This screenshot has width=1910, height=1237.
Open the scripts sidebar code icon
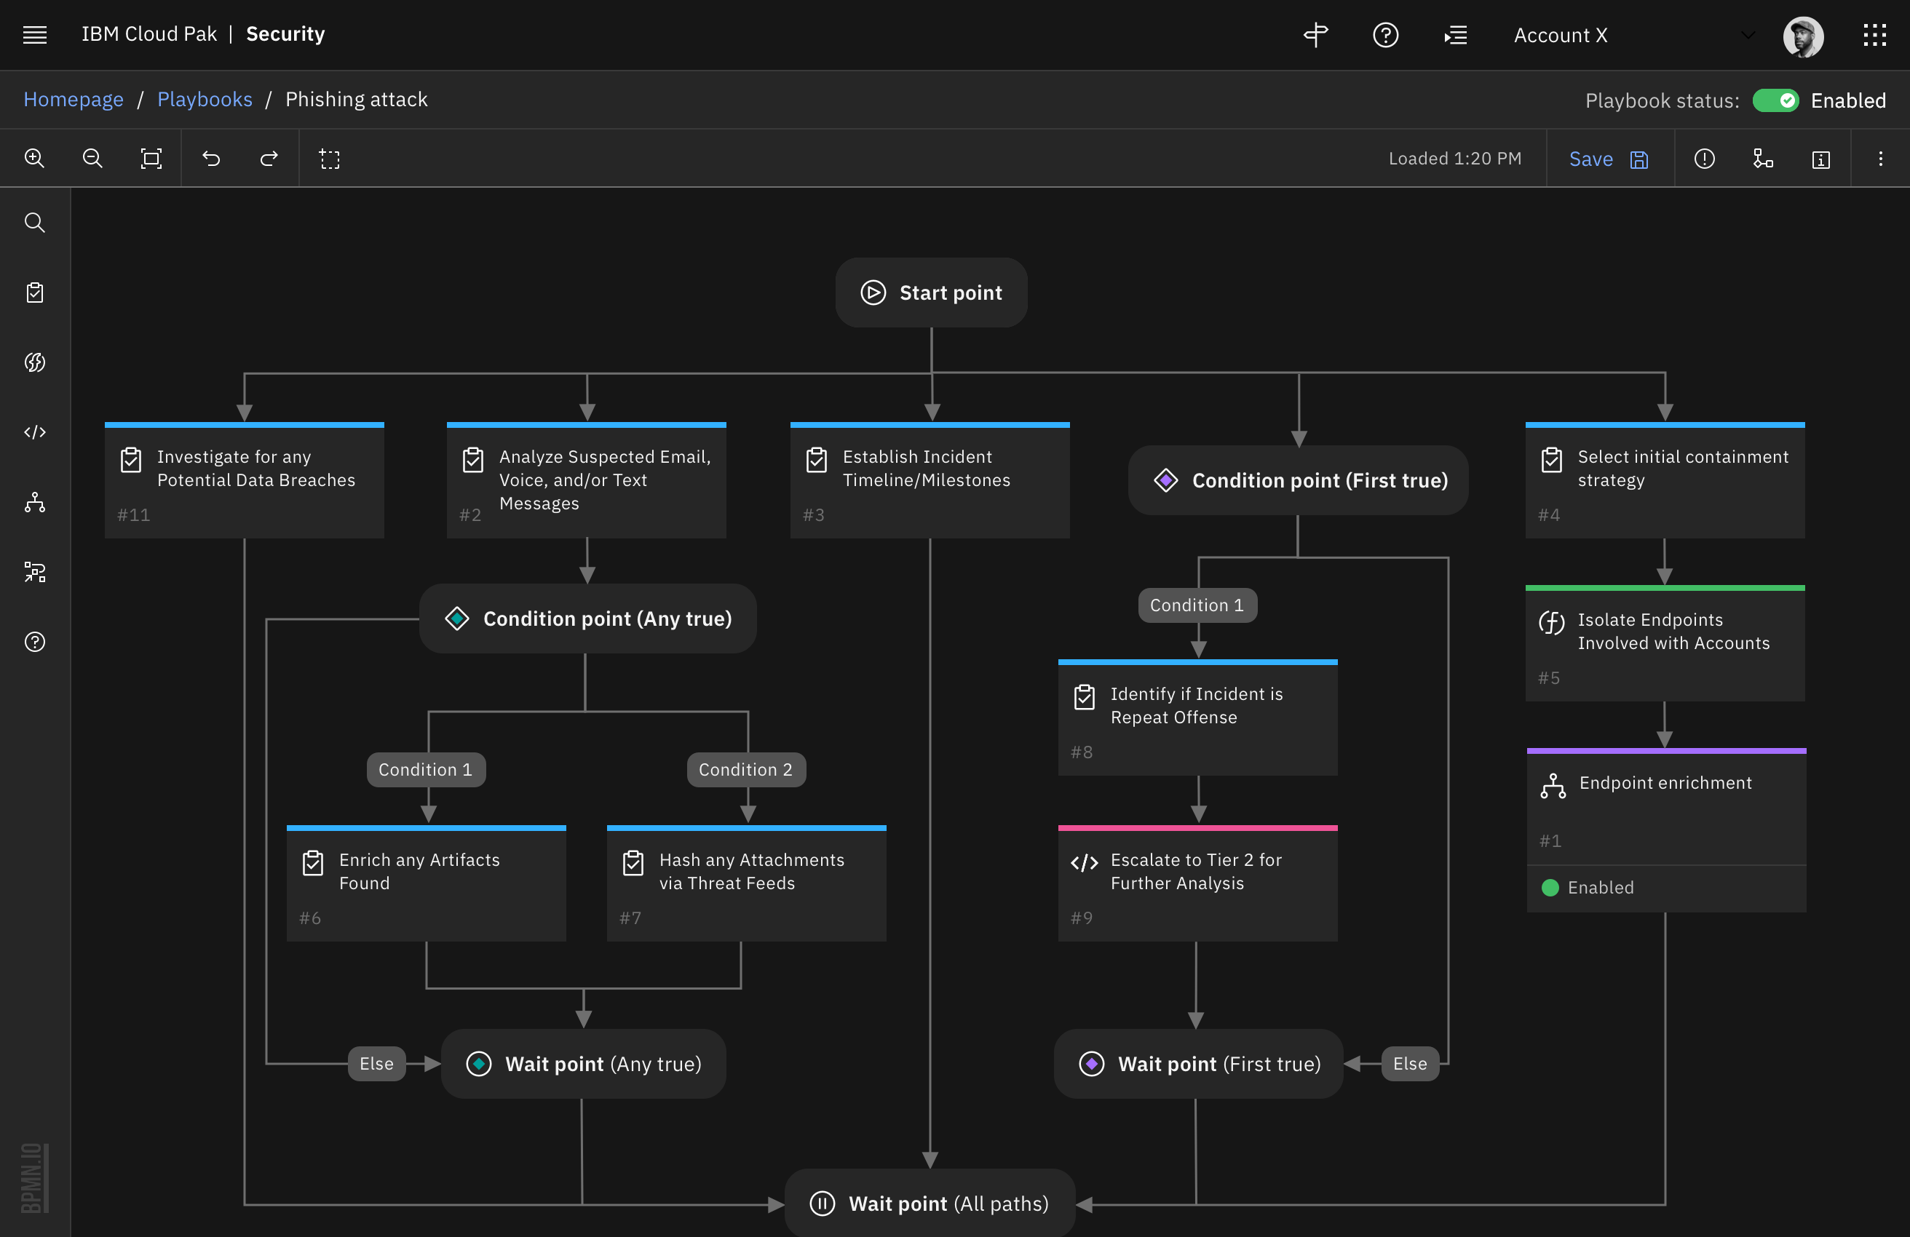point(34,432)
